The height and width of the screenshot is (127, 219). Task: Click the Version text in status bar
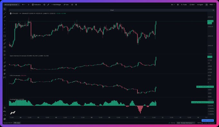tap(8, 123)
